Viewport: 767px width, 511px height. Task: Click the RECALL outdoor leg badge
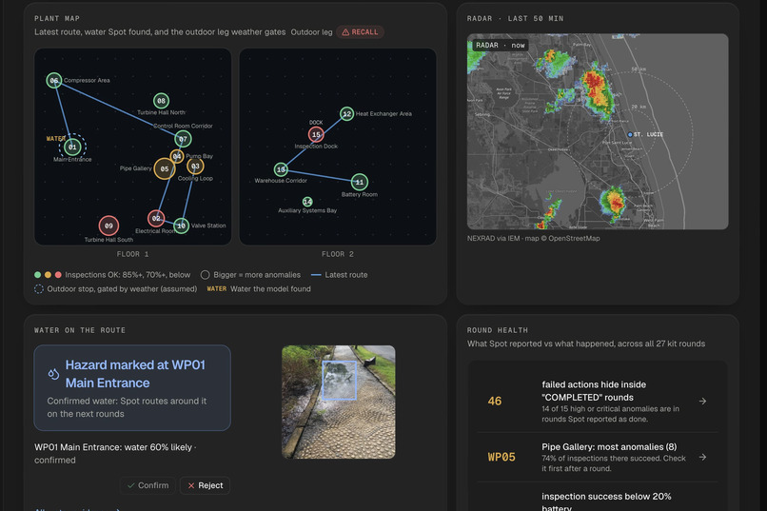[360, 32]
